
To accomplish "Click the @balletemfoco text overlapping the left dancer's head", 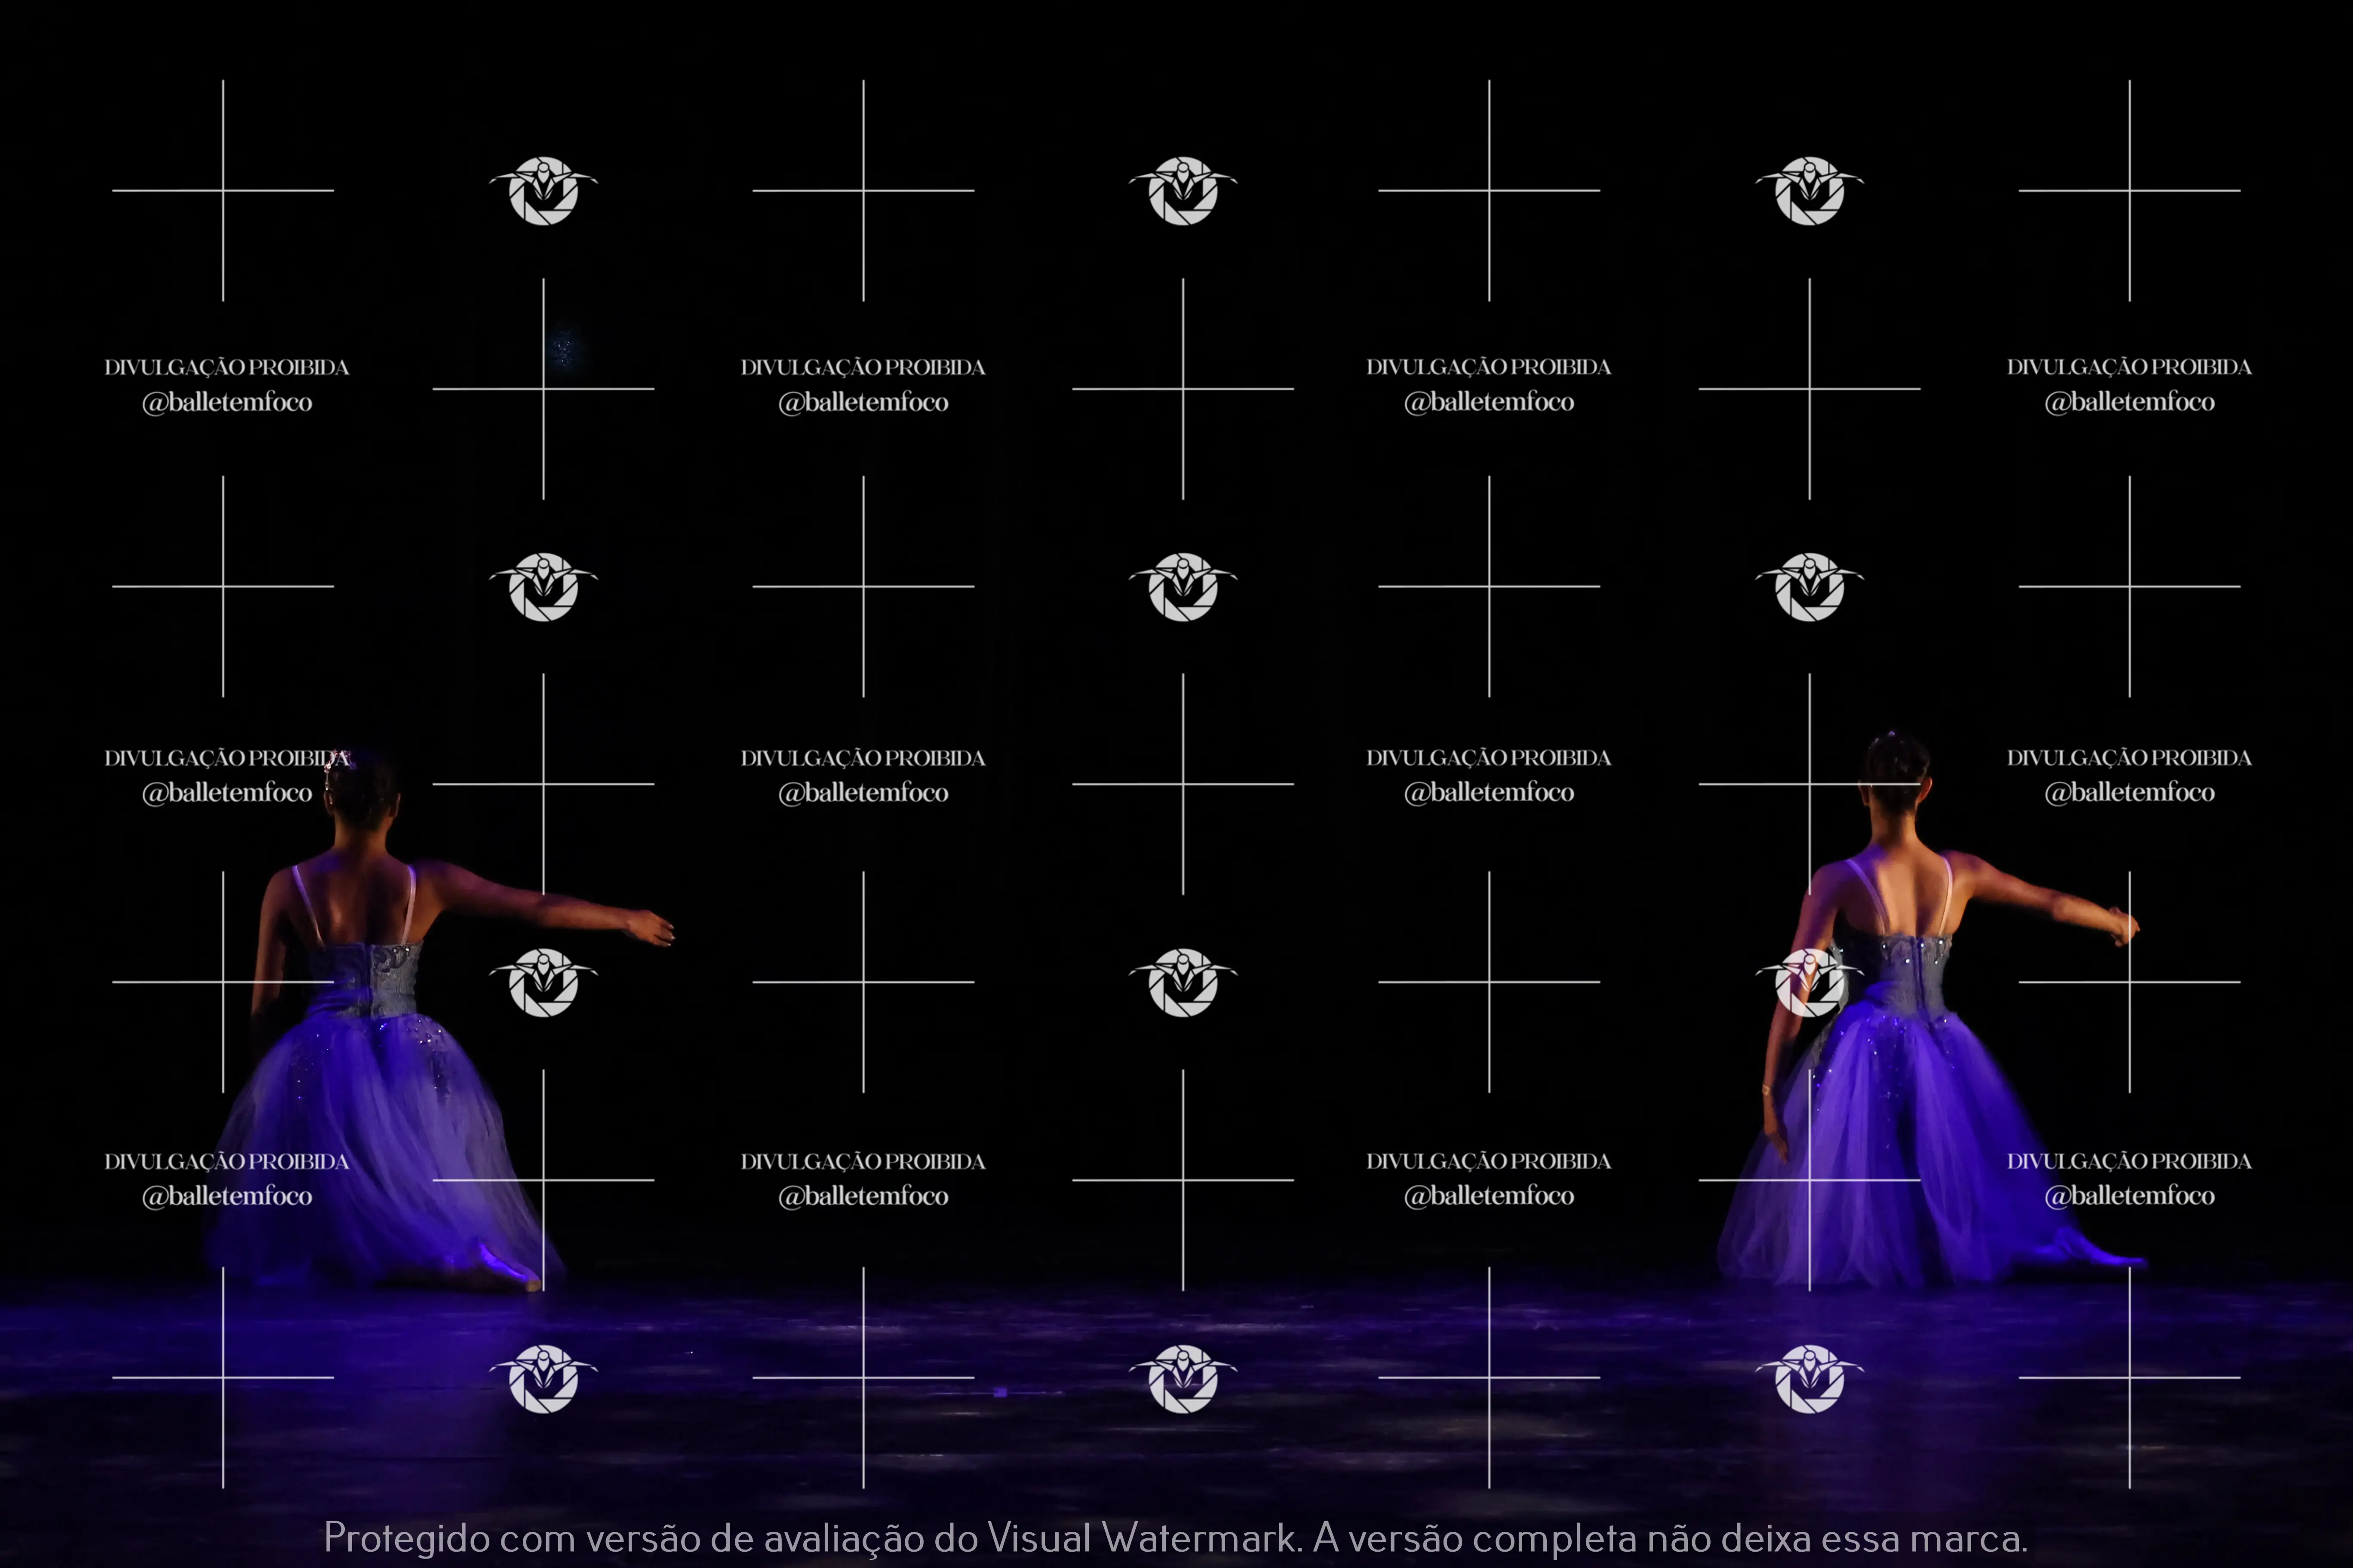I will click(227, 792).
